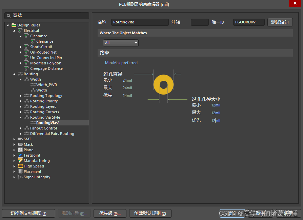Open the Where The Object Matches dropdown
This screenshot has height=220, width=303.
[121, 43]
